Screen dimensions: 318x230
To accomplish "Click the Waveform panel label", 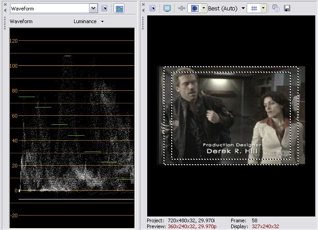I will tap(21, 21).
